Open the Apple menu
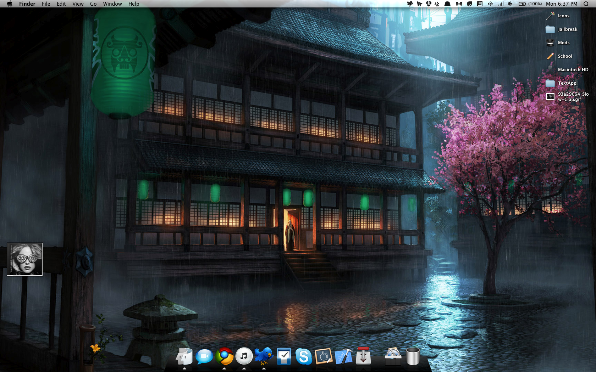 pos(10,4)
